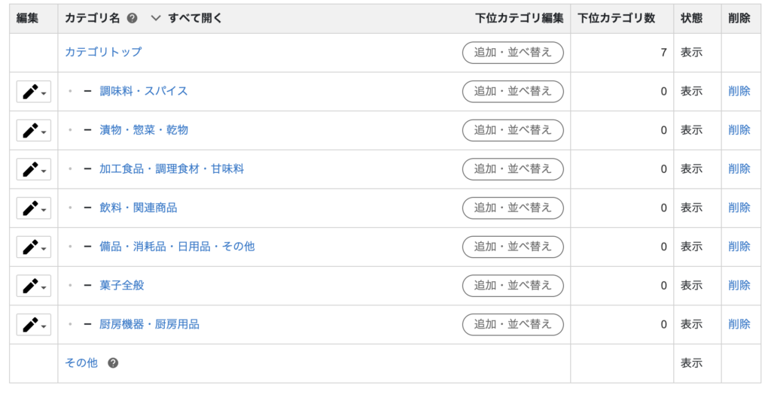This screenshot has height=394, width=771.
Task: Click 追加・並べ替え button for カテゴリトップ
Action: [x=513, y=53]
